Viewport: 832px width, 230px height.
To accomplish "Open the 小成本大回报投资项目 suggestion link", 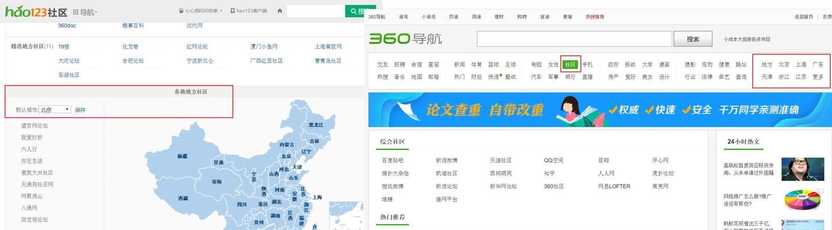I will [747, 39].
